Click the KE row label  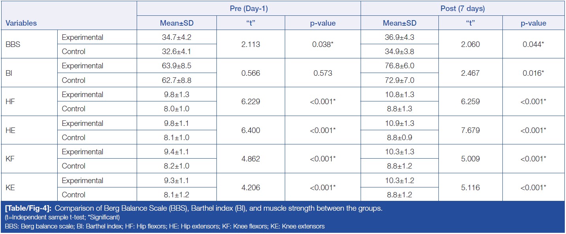(10, 187)
